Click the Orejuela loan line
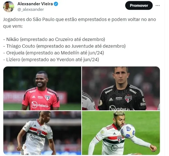Viewport: 169px width, 156px height. (54, 53)
